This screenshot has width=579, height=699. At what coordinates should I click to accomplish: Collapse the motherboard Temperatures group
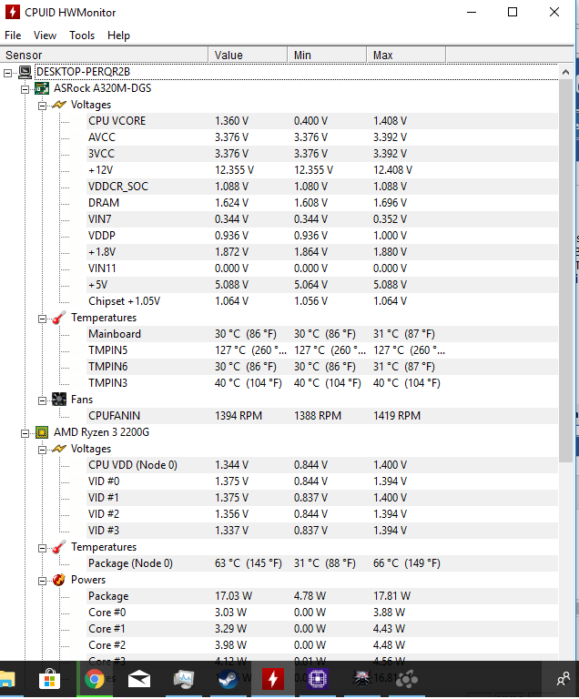click(x=43, y=319)
